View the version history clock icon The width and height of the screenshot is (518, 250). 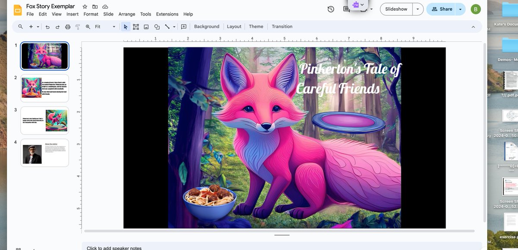[x=331, y=9]
